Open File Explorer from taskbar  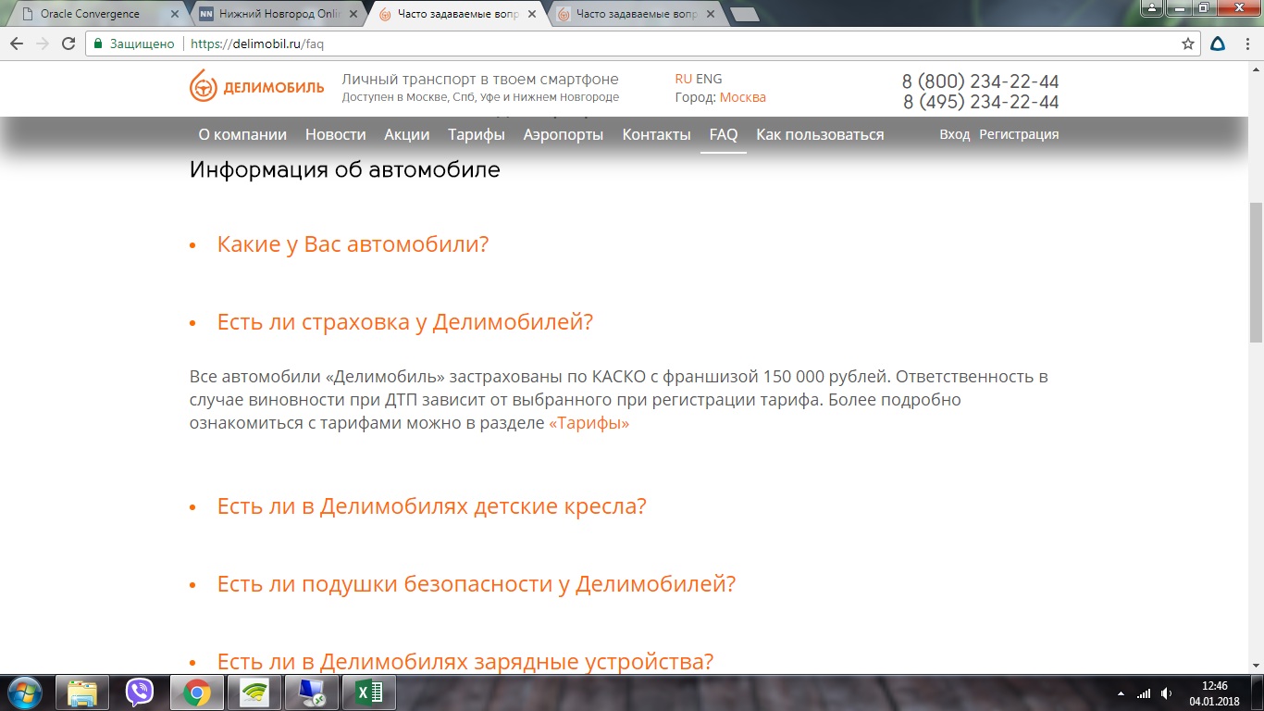81,692
